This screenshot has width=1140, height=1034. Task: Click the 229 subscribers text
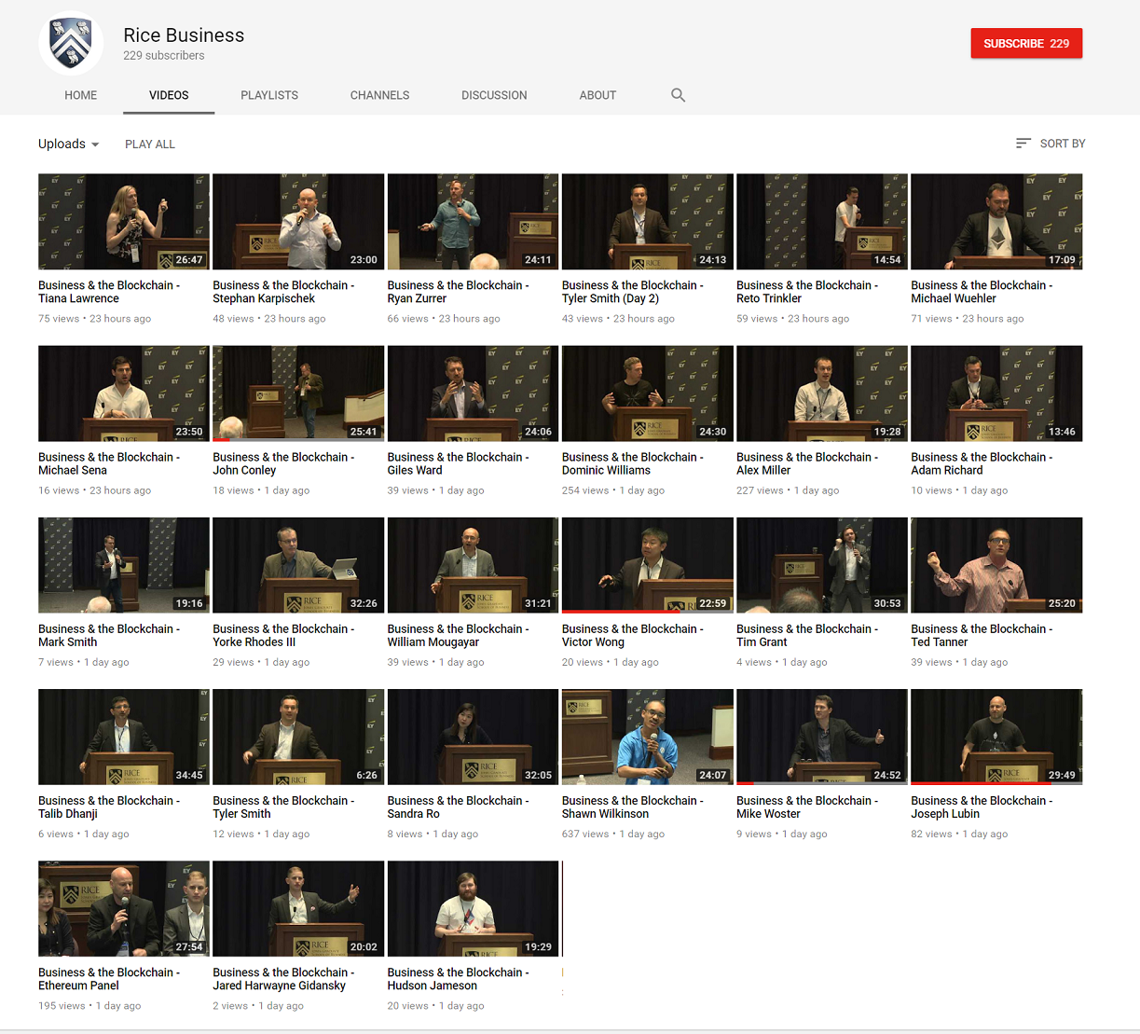point(164,56)
